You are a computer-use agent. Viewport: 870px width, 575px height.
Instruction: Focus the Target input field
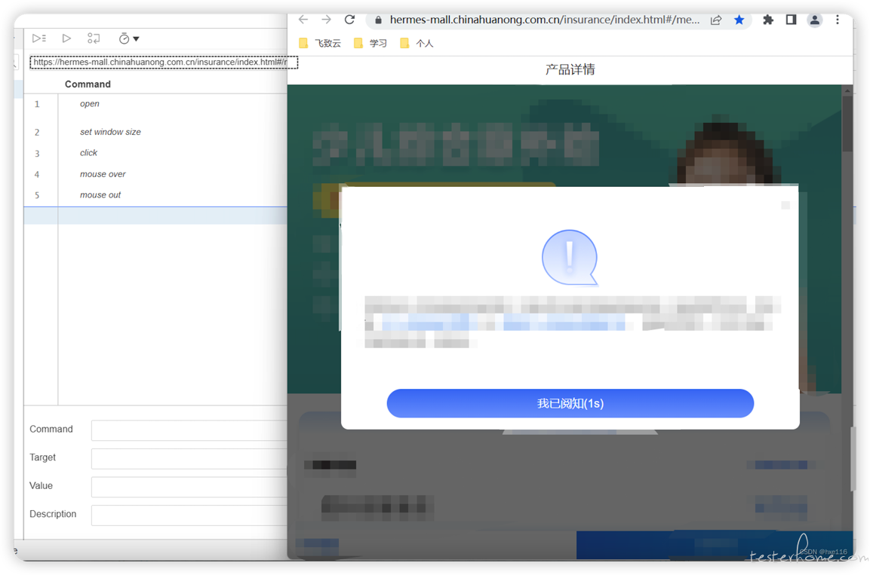189,457
